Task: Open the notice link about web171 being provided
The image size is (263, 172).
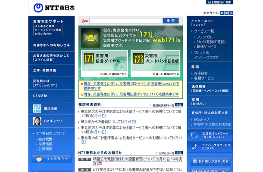Action: tap(131, 86)
